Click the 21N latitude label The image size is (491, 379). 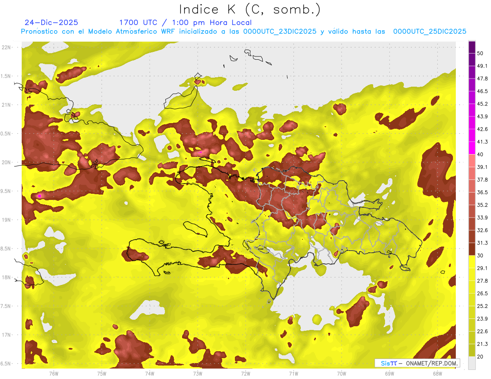[x=7, y=105]
